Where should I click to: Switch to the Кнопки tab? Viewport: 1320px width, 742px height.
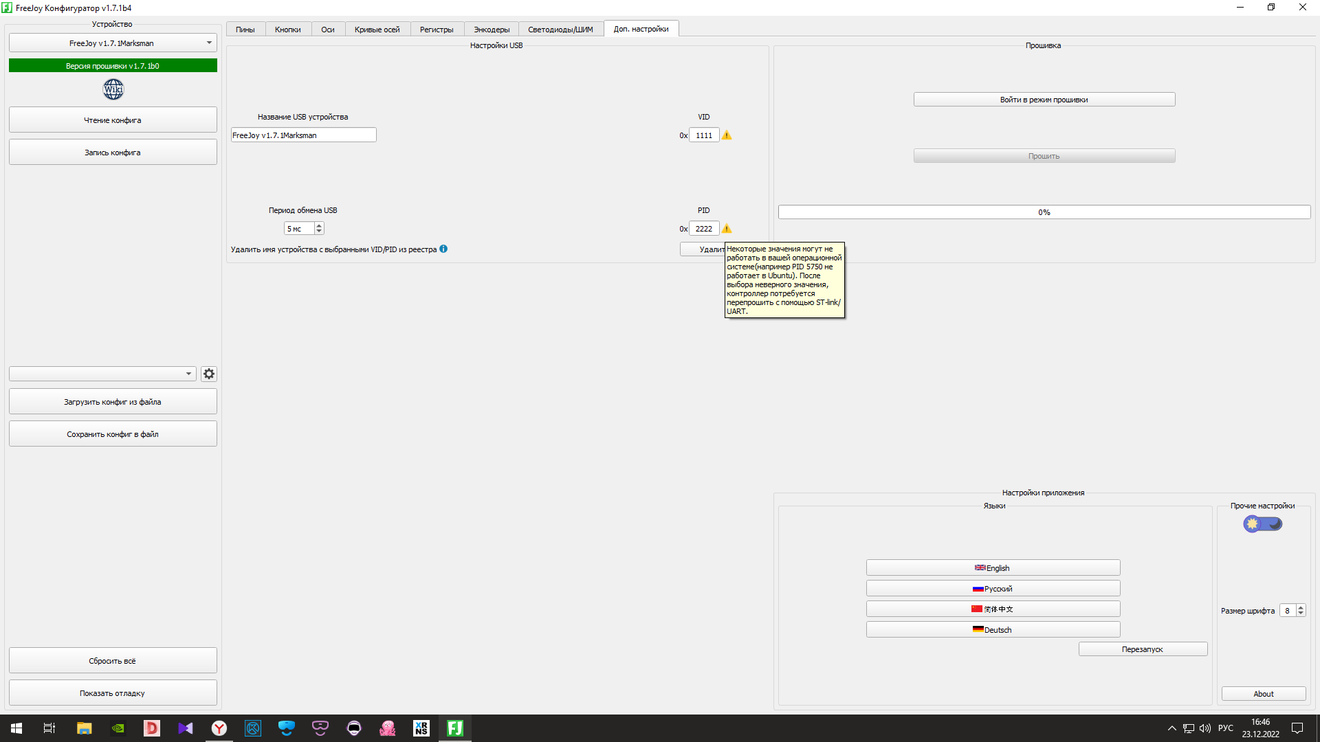point(288,30)
